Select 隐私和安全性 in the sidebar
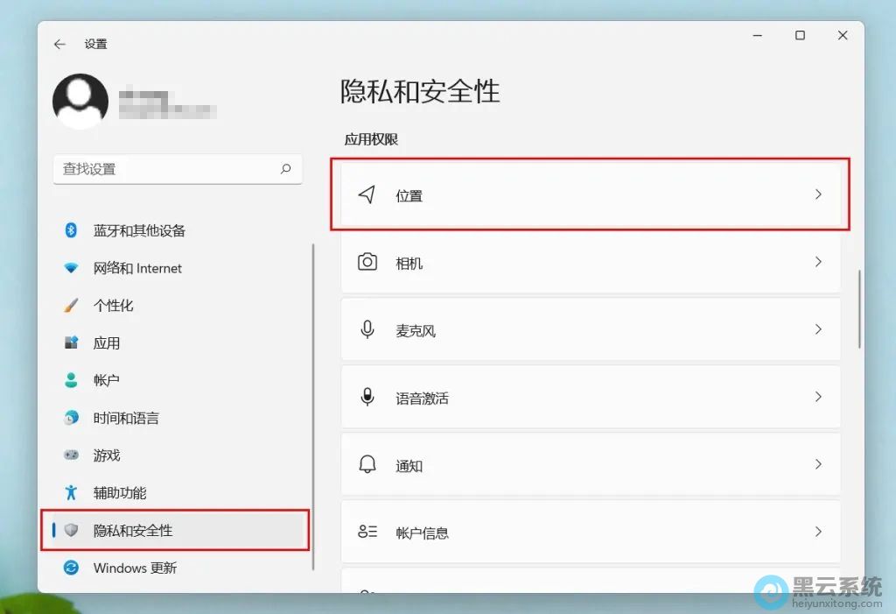The width and height of the screenshot is (896, 614). (x=133, y=530)
